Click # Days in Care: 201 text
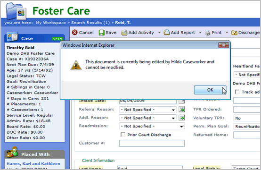 28,98
